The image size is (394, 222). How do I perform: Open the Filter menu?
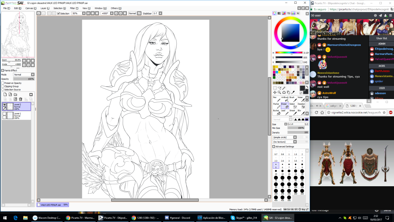coord(74,8)
